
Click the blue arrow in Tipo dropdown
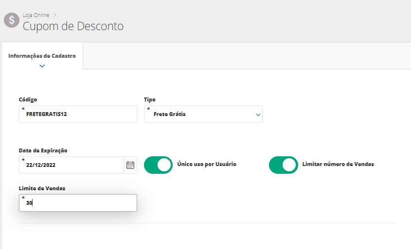(258, 115)
